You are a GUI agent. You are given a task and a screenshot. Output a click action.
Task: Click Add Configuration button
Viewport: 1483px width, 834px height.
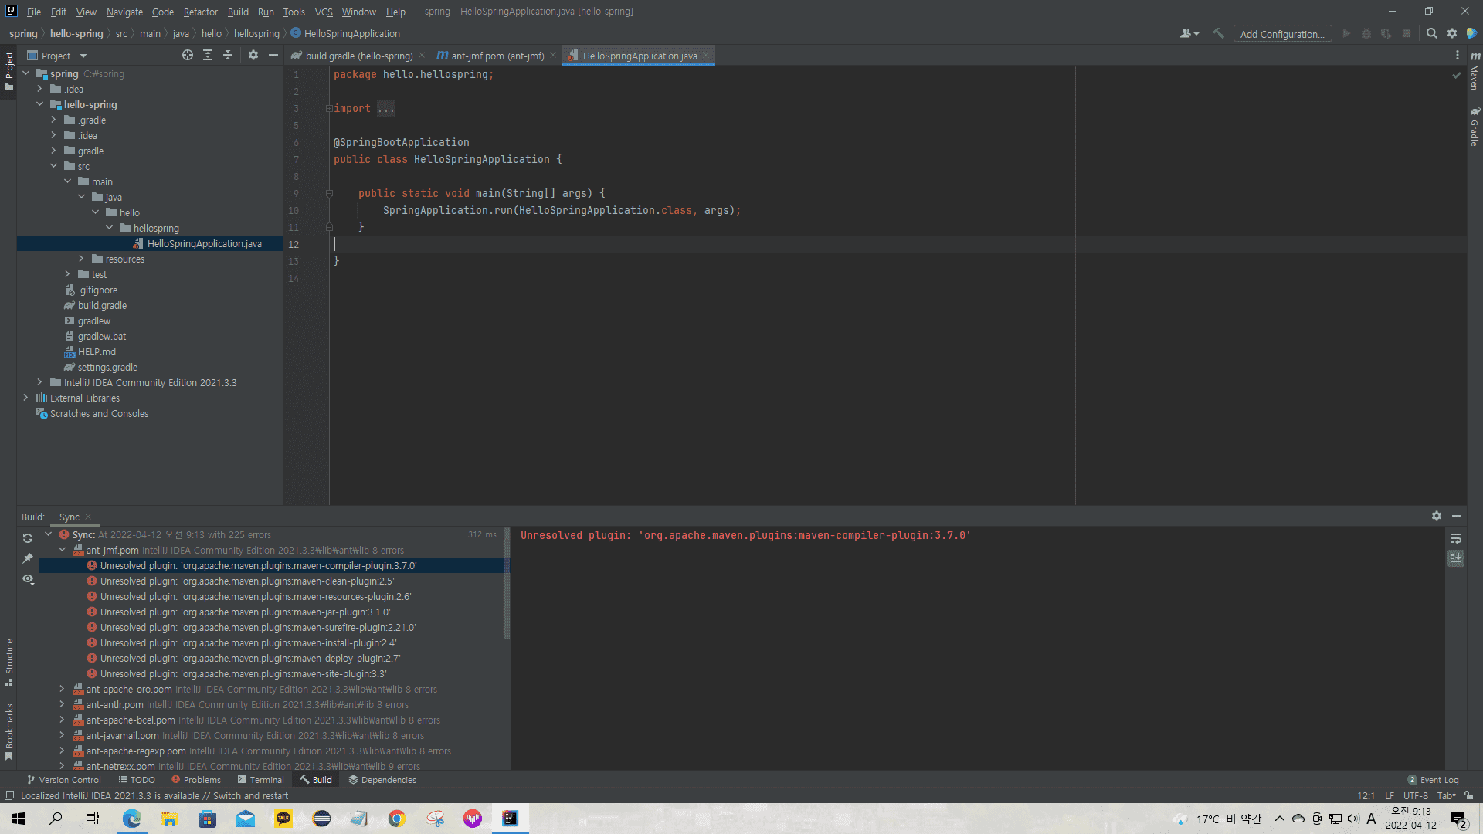1282,34
